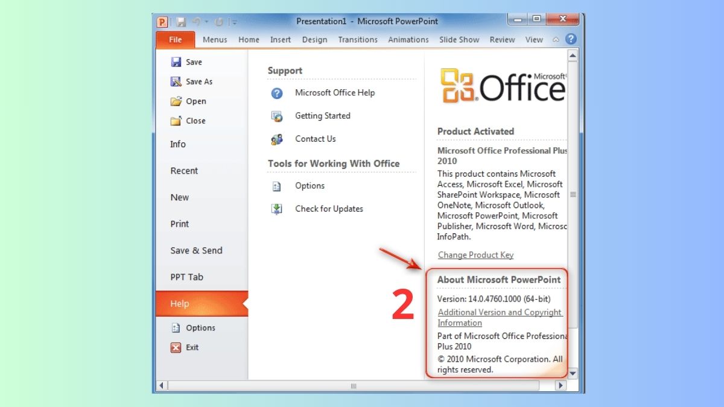Switch to the Menus tab
The width and height of the screenshot is (724, 407).
[x=215, y=40]
